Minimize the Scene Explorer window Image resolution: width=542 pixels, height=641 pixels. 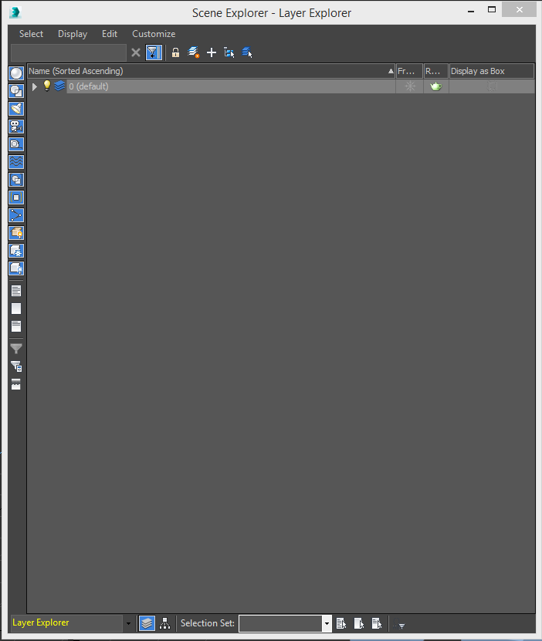pyautogui.click(x=471, y=12)
